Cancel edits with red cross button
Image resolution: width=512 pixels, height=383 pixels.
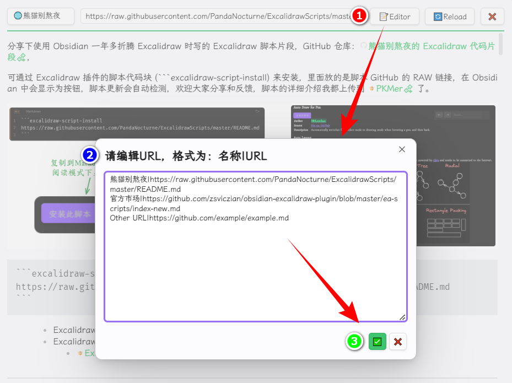tap(398, 342)
